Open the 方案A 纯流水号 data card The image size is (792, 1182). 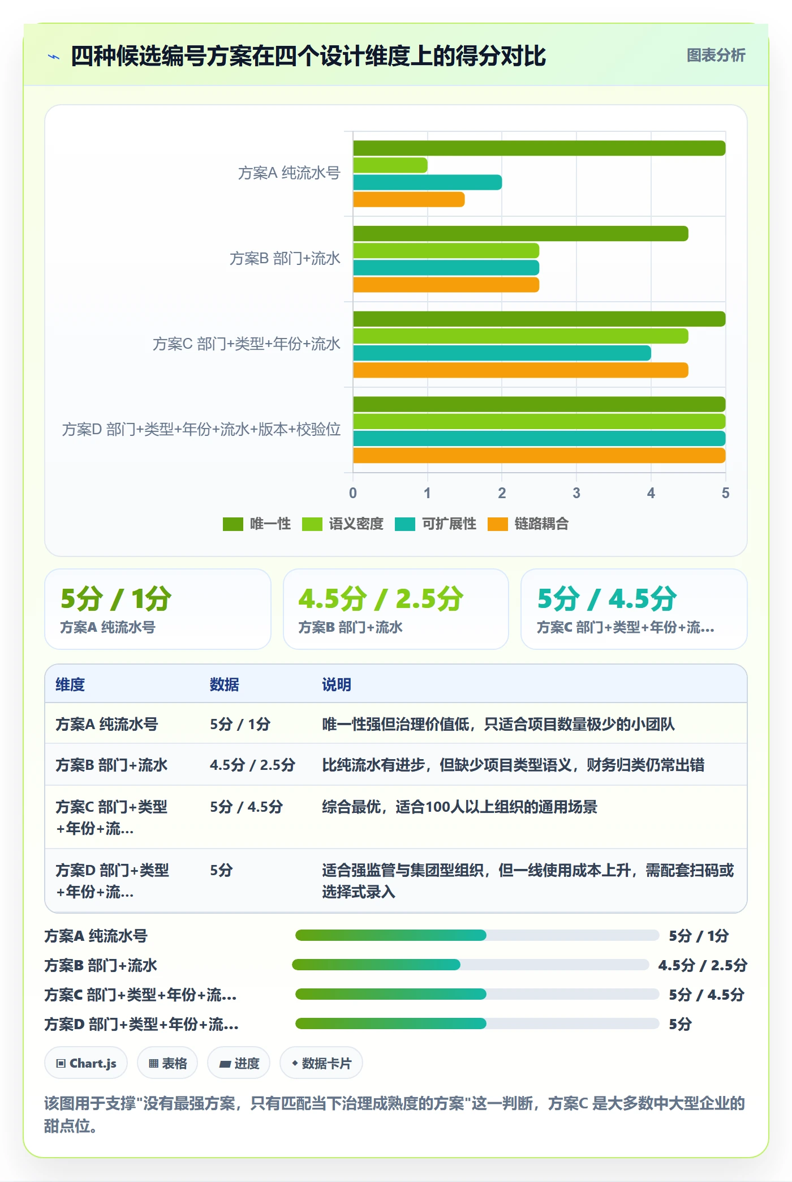coord(158,609)
